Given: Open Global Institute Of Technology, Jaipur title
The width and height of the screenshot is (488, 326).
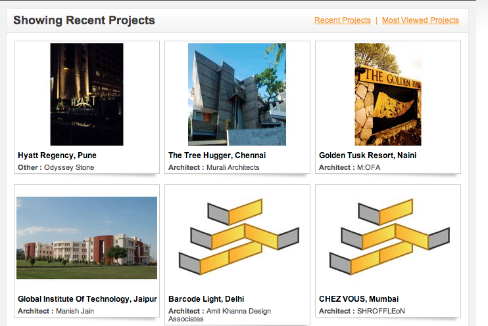Looking at the screenshot, I should pos(87,299).
